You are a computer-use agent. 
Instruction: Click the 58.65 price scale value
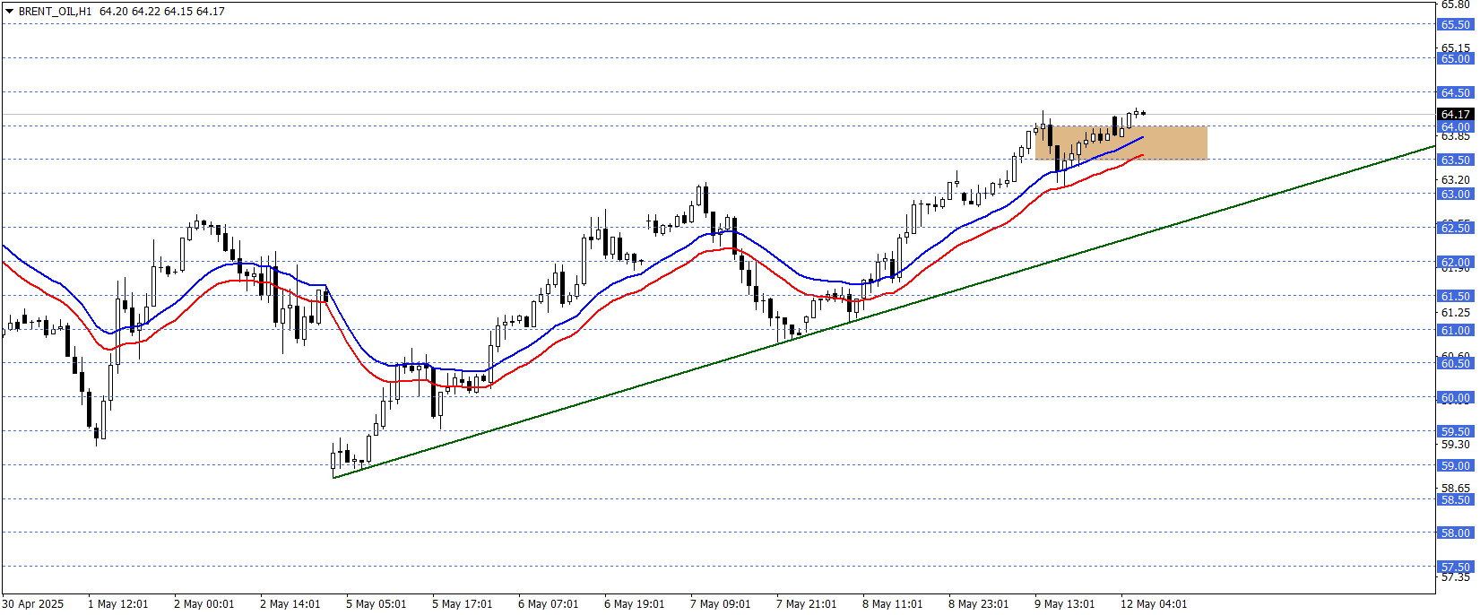point(1456,488)
